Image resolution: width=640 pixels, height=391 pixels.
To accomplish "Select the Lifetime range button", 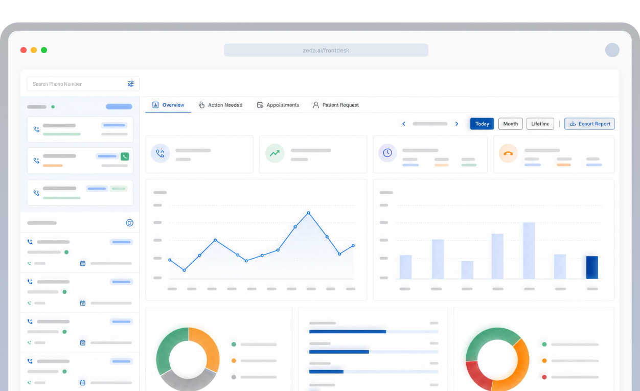I will point(540,124).
